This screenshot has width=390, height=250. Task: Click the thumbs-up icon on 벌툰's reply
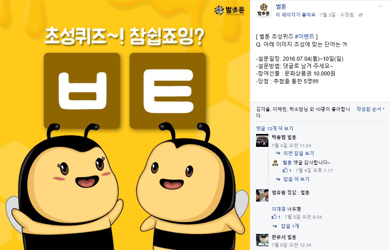[285, 170]
